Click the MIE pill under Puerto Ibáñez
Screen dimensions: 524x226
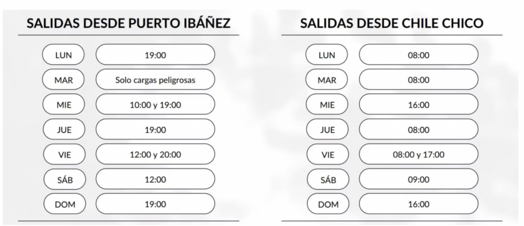pyautogui.click(x=63, y=105)
